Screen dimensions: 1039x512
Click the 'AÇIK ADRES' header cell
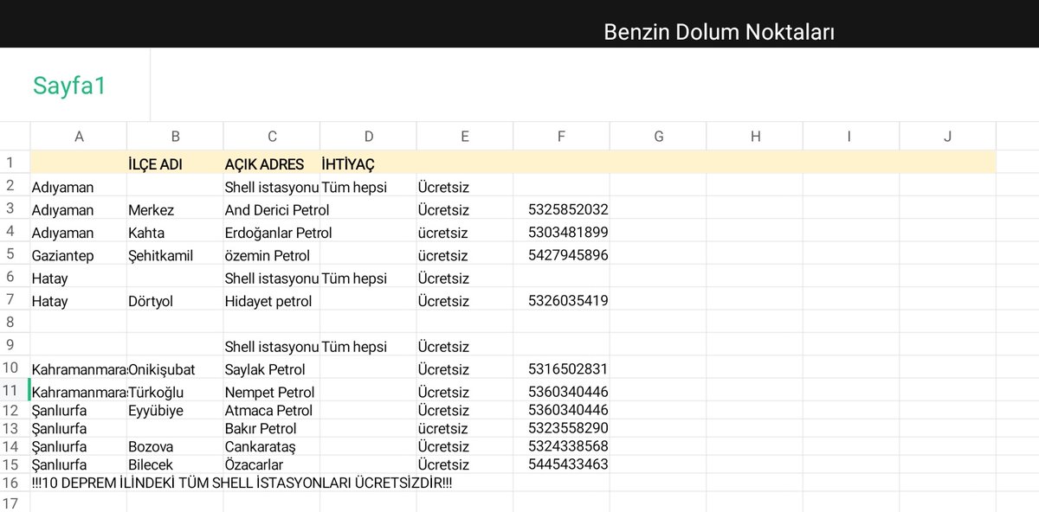pyautogui.click(x=272, y=163)
